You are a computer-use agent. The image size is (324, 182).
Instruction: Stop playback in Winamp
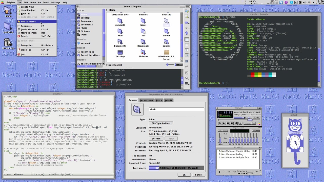pos(232,123)
